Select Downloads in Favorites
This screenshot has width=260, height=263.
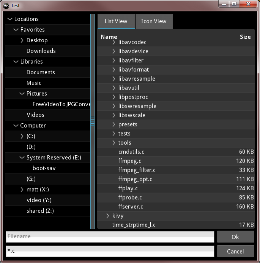point(41,51)
